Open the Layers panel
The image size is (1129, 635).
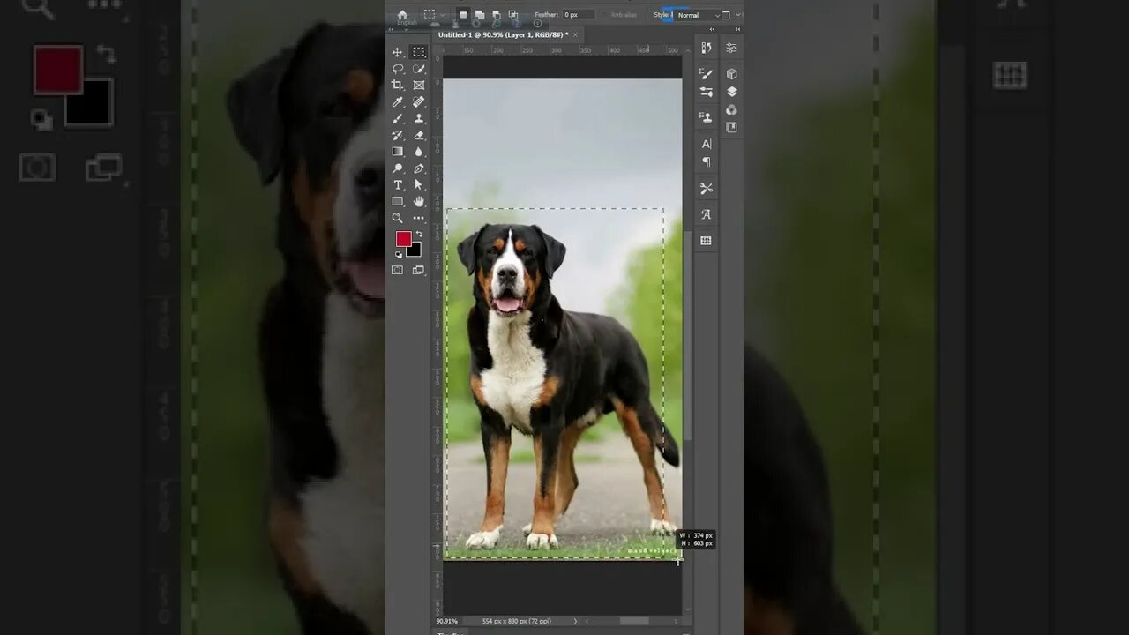tap(731, 92)
